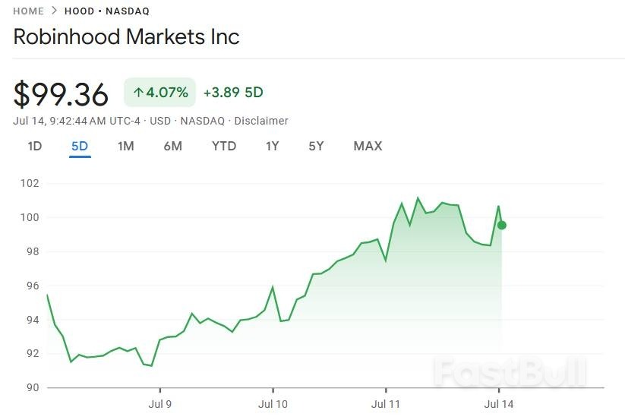Show the 1M price chart
Screen dimensions: 625x420
(126, 146)
